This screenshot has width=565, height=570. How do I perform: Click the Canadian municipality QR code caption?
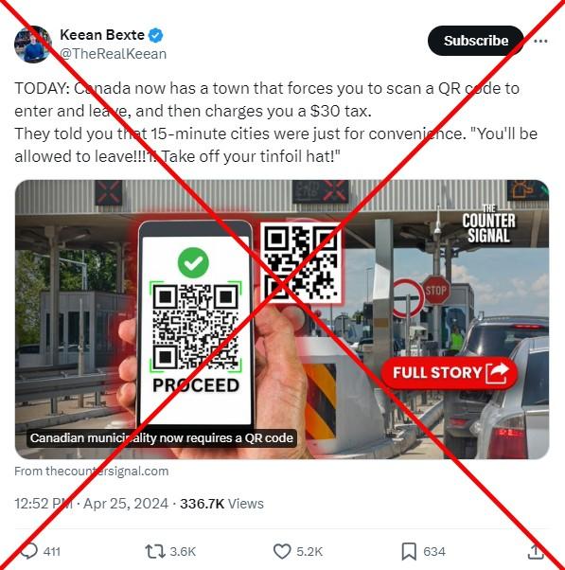tap(162, 438)
